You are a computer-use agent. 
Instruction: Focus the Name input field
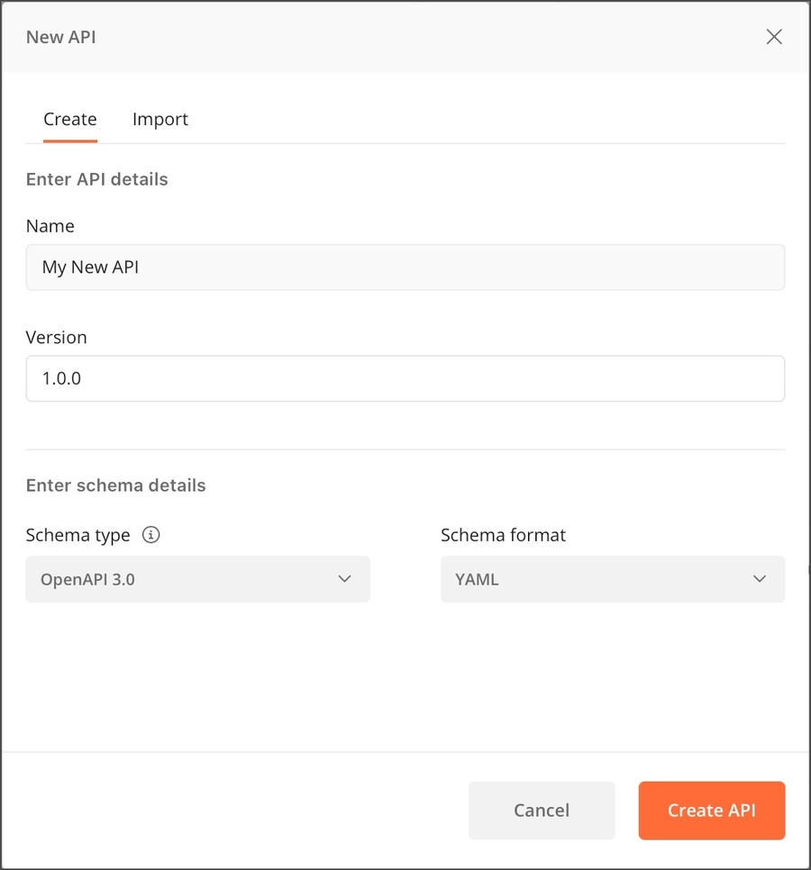point(405,267)
